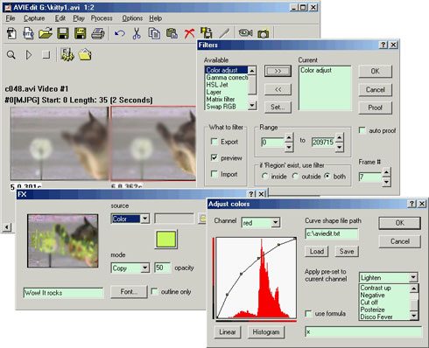Click the scissors cut icon

click(x=137, y=33)
